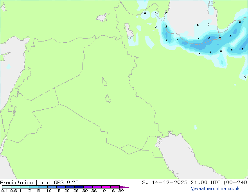Click the '0.1' legend scale label

pos(4,190)
